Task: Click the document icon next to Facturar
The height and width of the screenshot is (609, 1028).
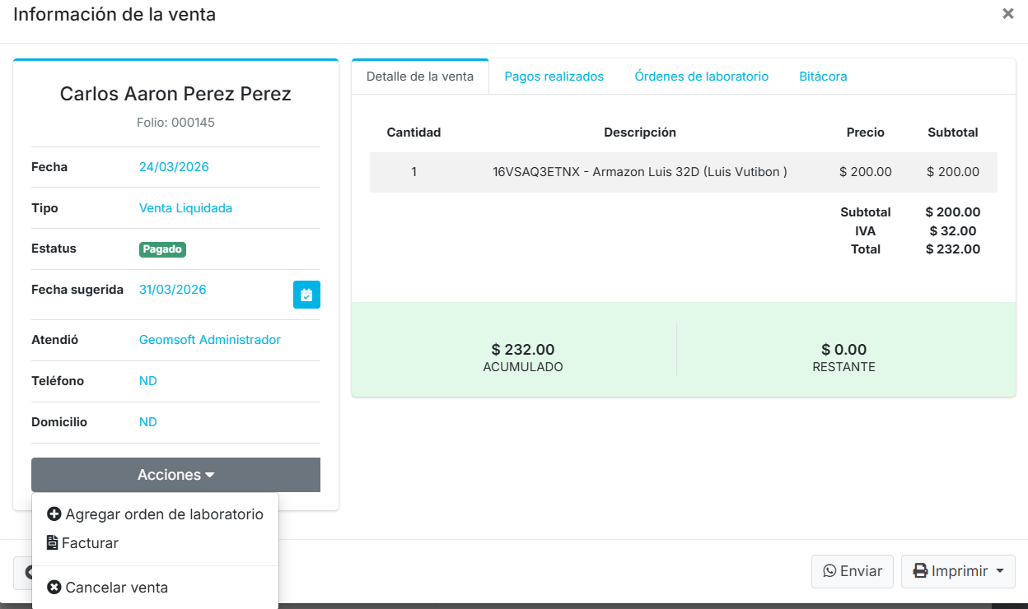Action: point(53,543)
